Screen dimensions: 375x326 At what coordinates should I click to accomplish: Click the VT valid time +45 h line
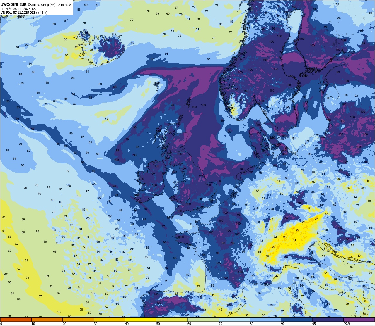point(24,12)
